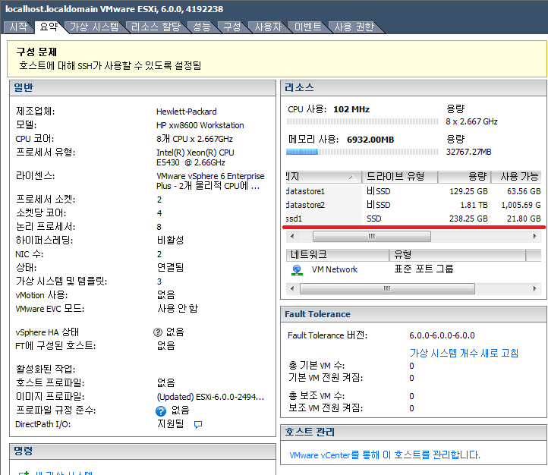Click the 비활성 hyperthreading value

point(170,241)
